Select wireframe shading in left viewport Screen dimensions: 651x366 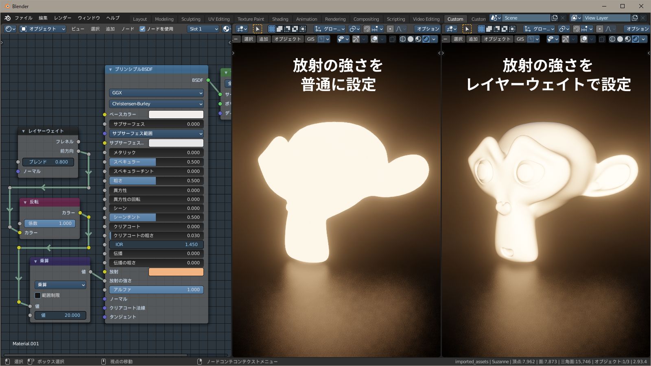(x=403, y=39)
